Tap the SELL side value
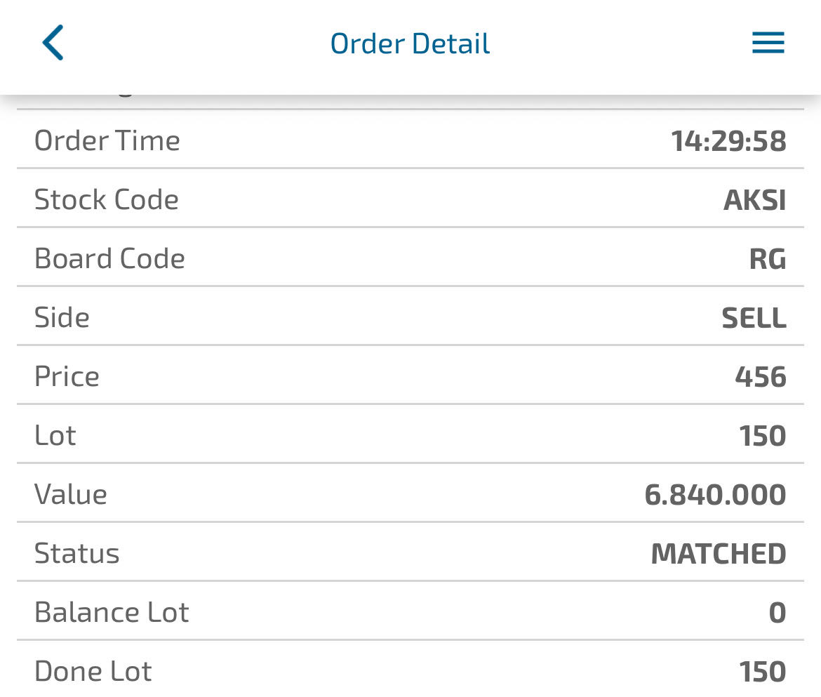The height and width of the screenshot is (697, 821). [x=754, y=319]
